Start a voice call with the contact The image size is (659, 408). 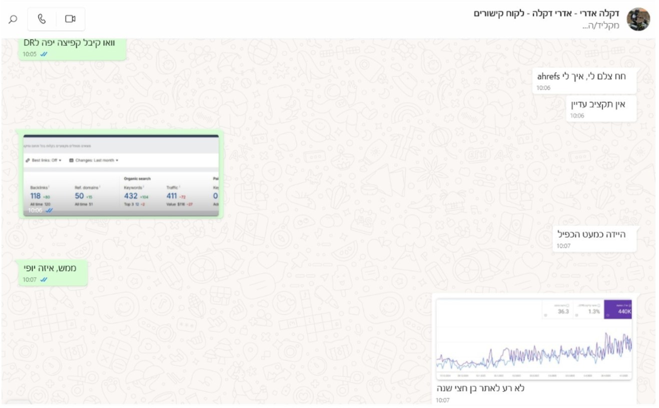coord(42,19)
